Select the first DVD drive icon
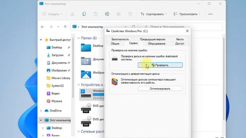The width and height of the screenshot is (246, 138). click(x=86, y=108)
